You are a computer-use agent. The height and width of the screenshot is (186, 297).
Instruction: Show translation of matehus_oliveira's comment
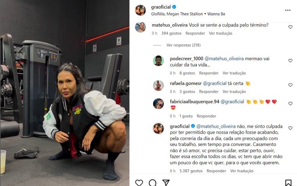(x=220, y=33)
